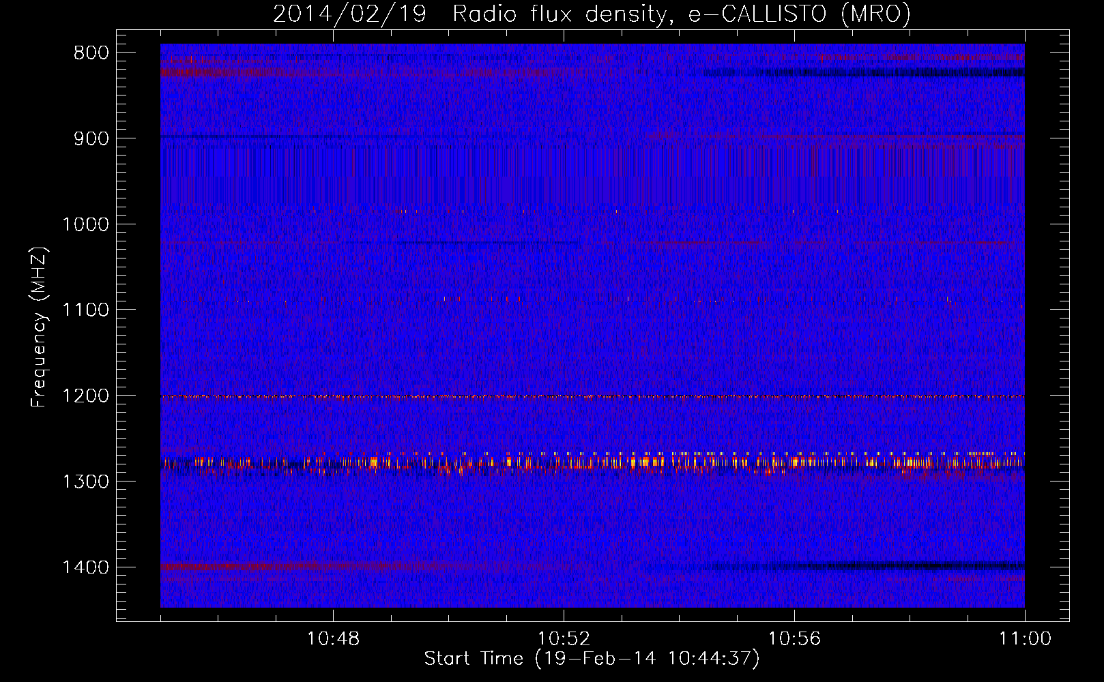1104x682 pixels.
Task: Click the 900 frequency tick label
Action: coord(91,138)
